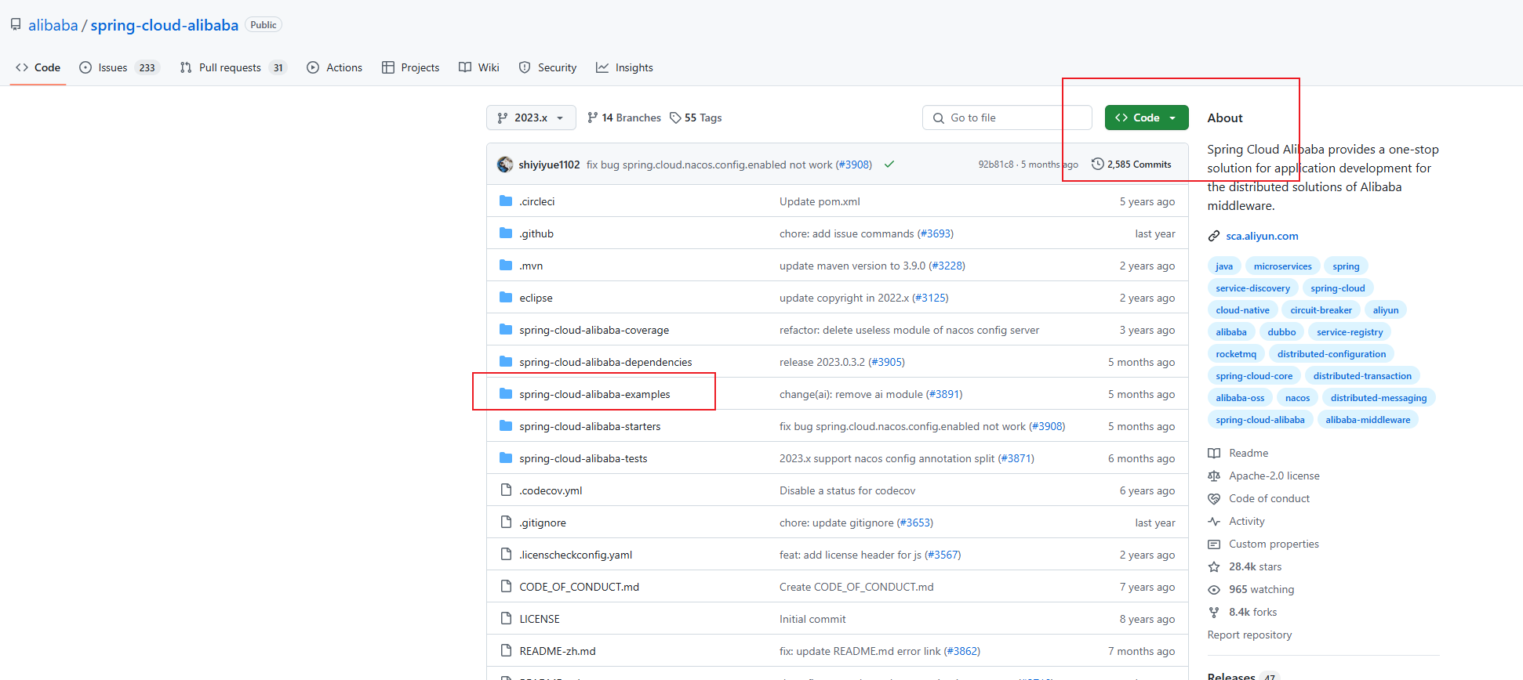The width and height of the screenshot is (1523, 680).
Task: Expand the 2023.x branch selector
Action: click(x=531, y=118)
